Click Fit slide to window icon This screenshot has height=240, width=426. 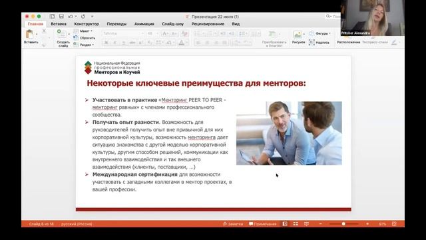point(394,224)
